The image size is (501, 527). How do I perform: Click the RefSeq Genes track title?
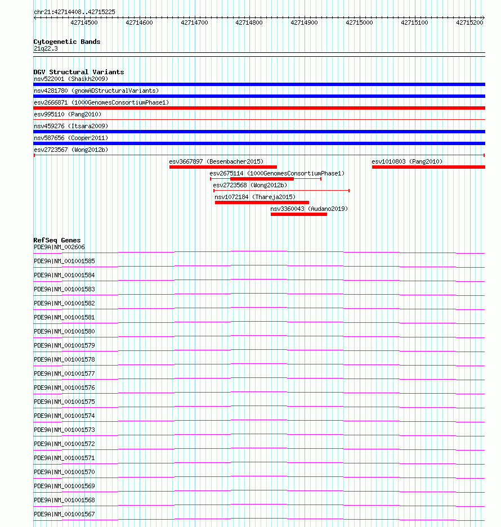point(57,240)
